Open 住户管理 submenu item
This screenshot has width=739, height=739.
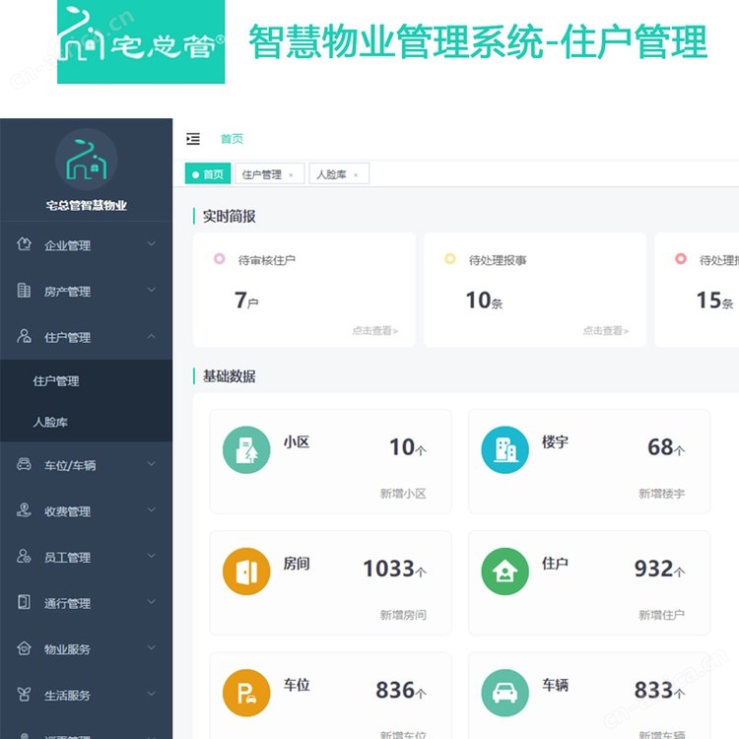point(87,380)
